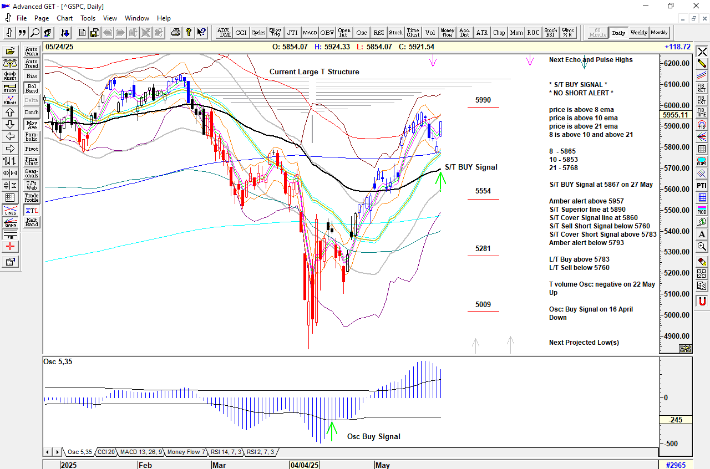Click the MACD indicator button
Viewport: 710px width, 469px height.
(310, 33)
